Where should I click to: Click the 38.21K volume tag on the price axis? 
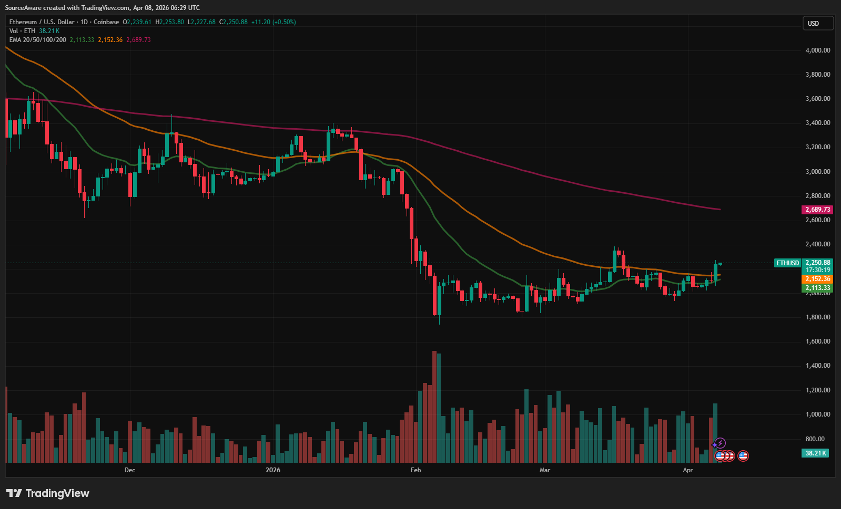[x=816, y=453]
